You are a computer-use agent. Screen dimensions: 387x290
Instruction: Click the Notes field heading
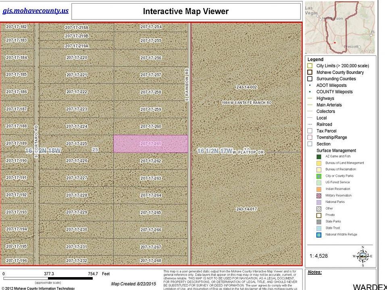314,272
